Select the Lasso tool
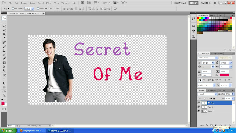Viewport: 236px width, 133px height. point(4,26)
